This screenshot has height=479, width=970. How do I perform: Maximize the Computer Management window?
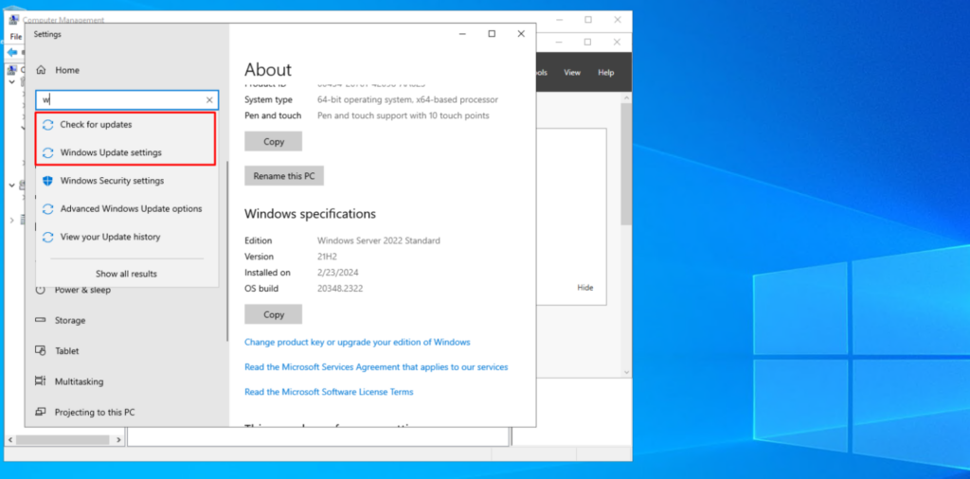pos(588,20)
